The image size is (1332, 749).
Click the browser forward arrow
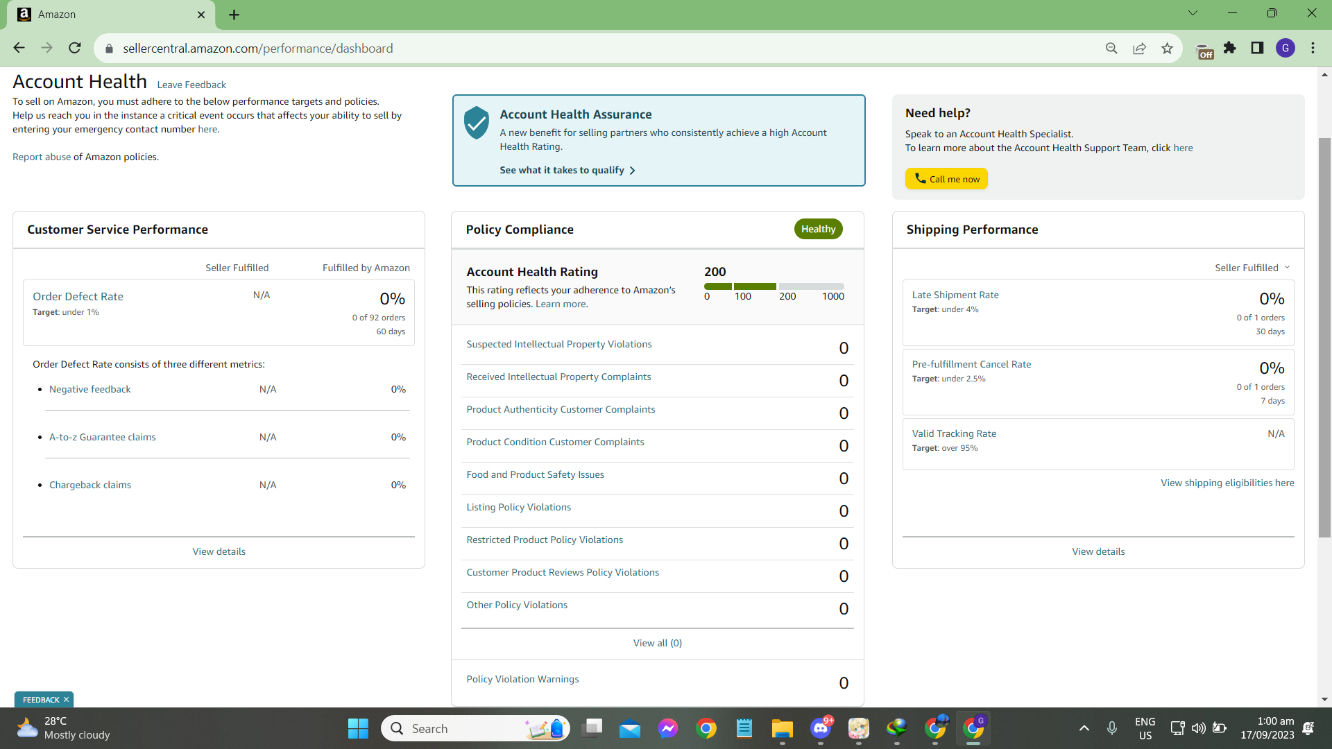point(46,48)
